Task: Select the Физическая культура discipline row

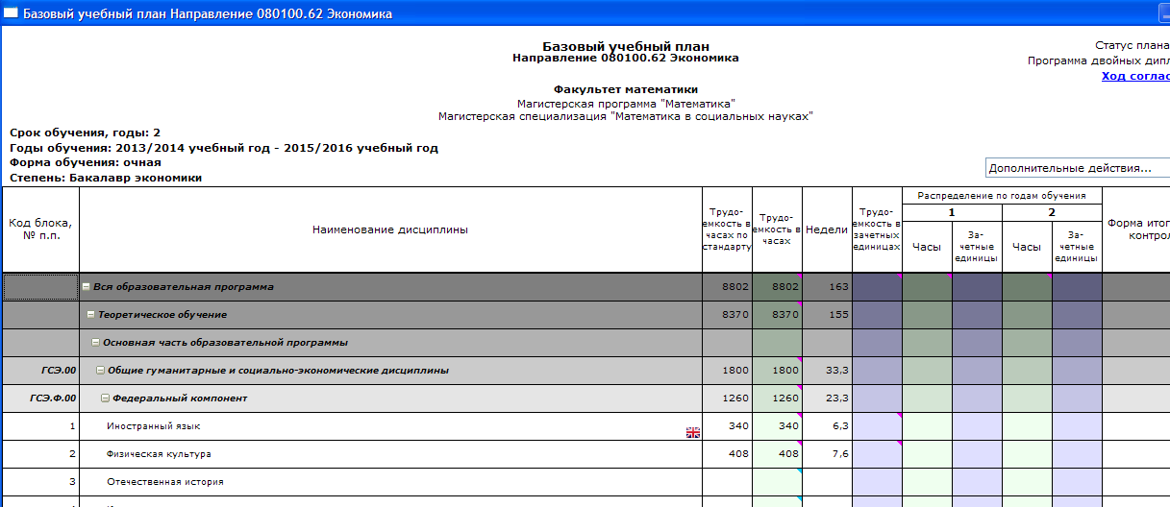Action: point(159,454)
